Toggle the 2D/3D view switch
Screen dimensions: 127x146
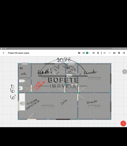point(88,53)
